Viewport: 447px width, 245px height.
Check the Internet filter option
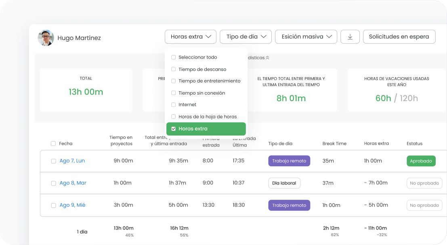point(174,105)
